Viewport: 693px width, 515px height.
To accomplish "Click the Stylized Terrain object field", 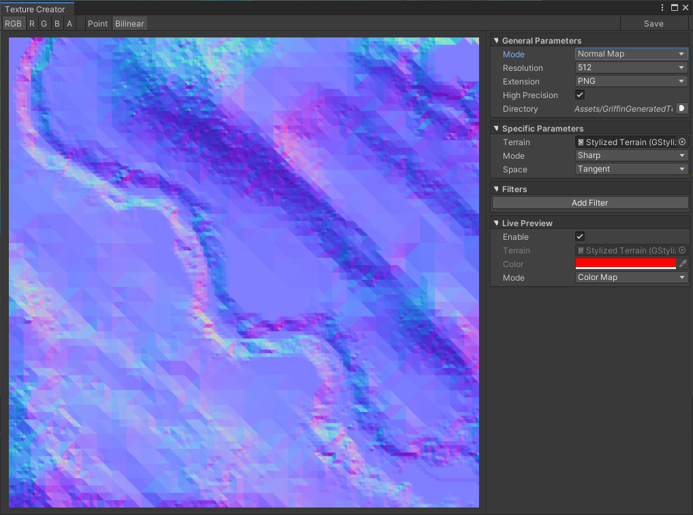I will point(623,142).
